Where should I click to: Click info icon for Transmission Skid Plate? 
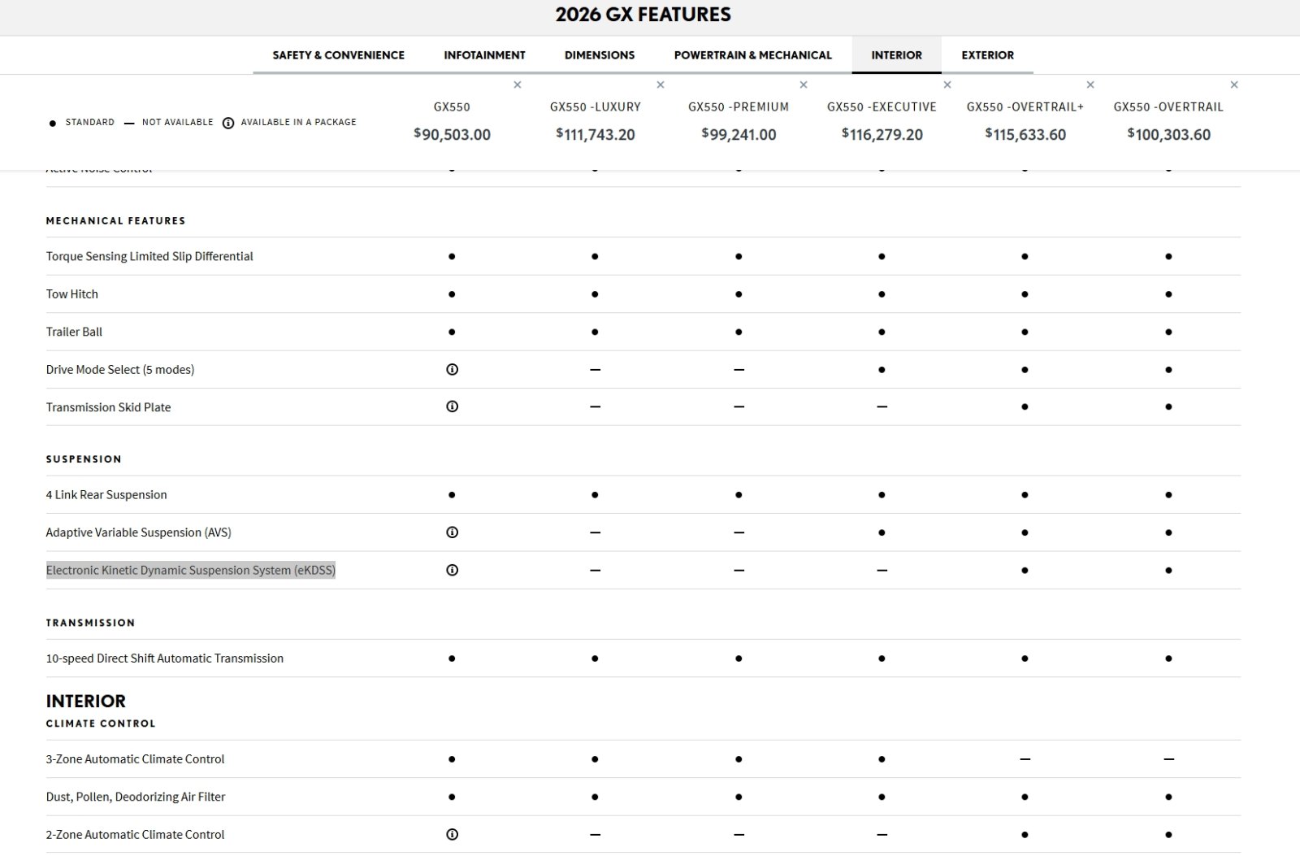click(x=453, y=406)
